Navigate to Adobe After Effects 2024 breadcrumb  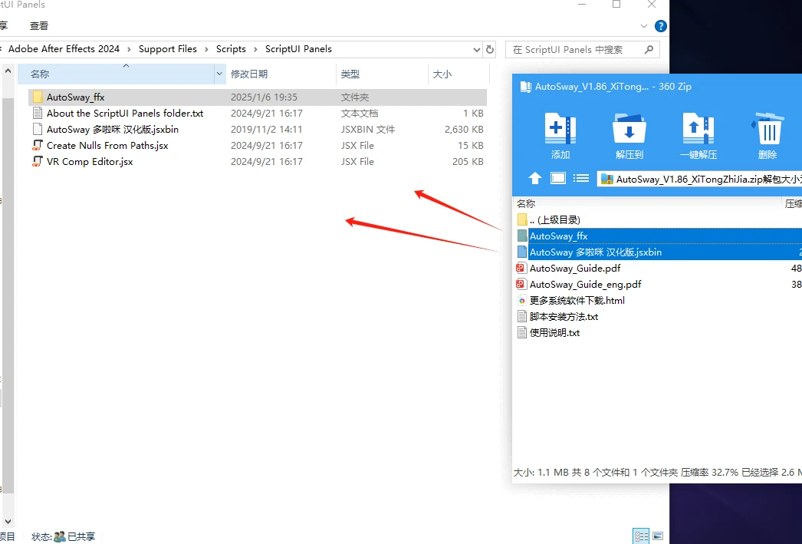[x=64, y=49]
